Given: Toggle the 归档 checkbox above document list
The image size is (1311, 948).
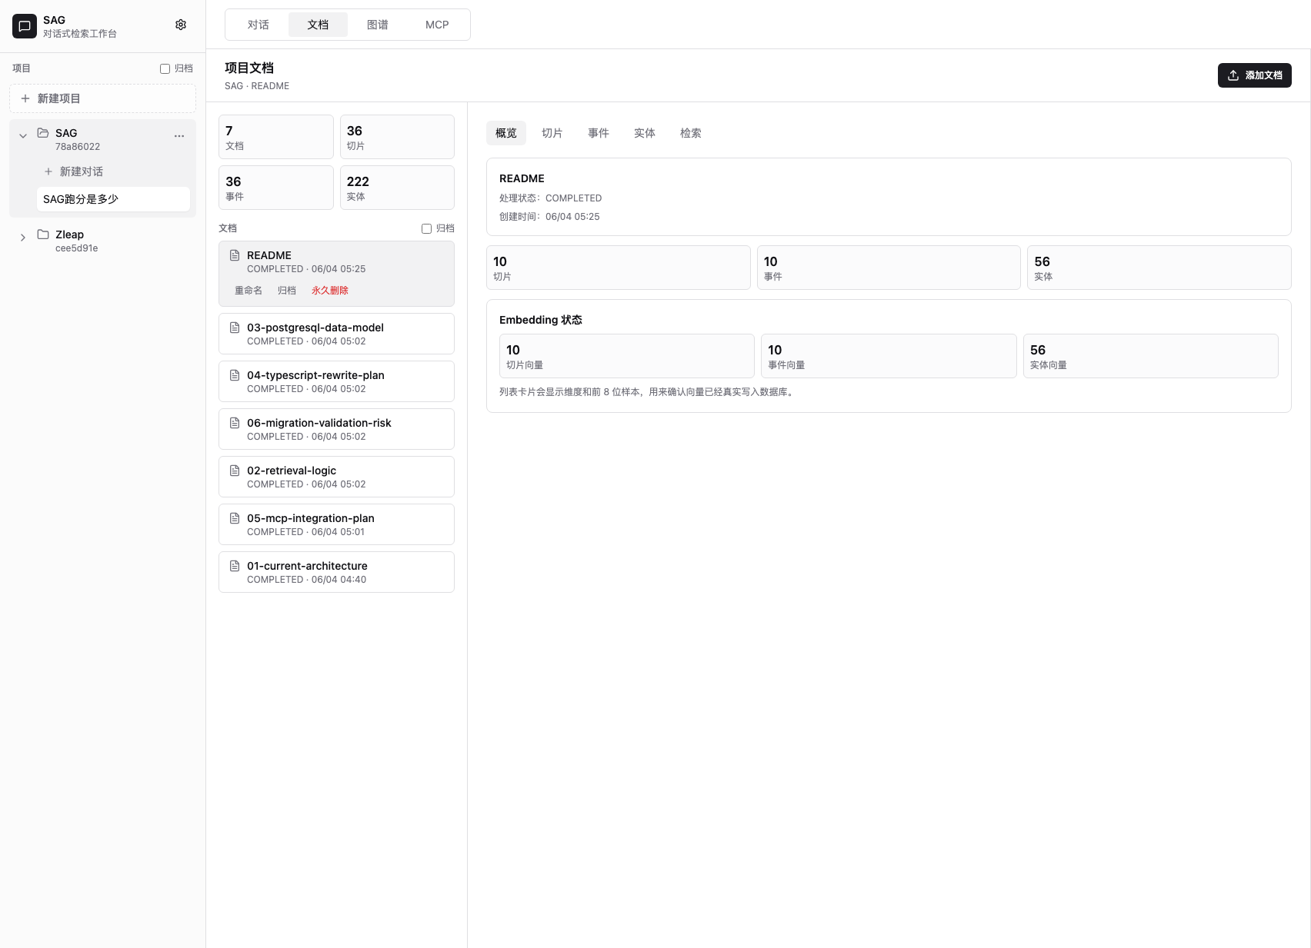Looking at the screenshot, I should tap(426, 228).
